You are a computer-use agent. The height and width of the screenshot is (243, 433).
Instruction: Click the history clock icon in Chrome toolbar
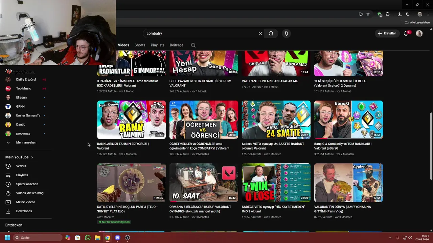[x=408, y=14]
